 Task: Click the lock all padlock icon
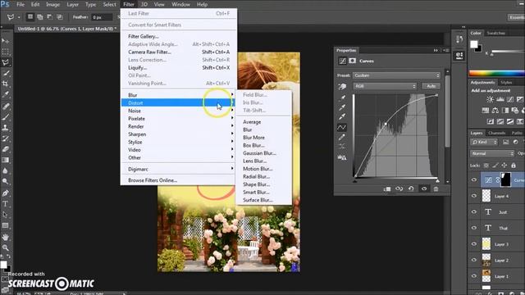point(514,166)
